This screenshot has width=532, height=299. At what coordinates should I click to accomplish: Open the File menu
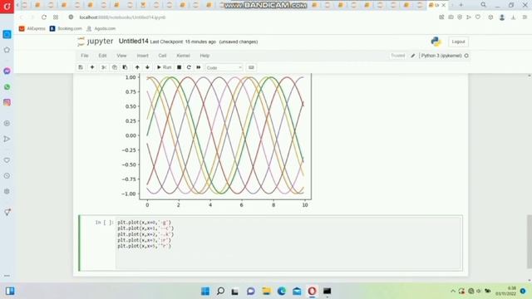point(85,56)
